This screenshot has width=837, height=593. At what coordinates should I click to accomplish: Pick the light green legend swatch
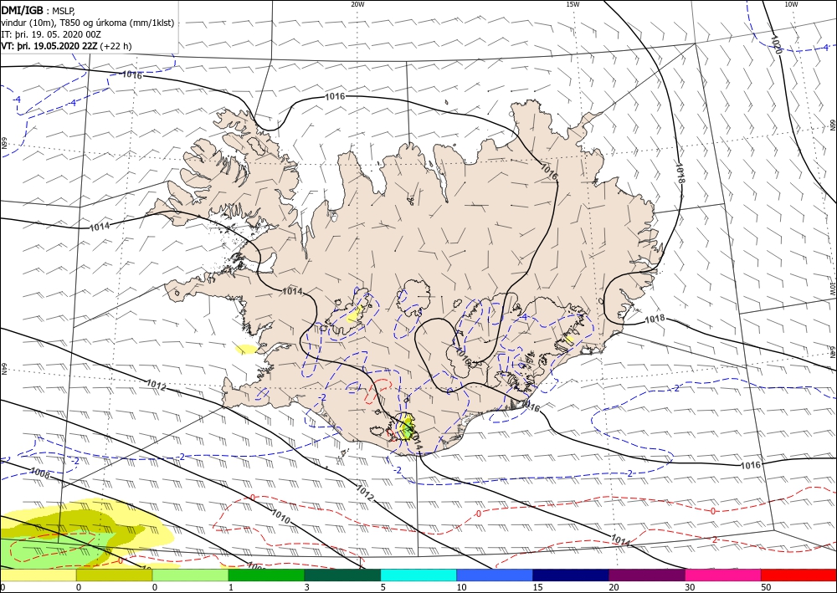(190, 575)
